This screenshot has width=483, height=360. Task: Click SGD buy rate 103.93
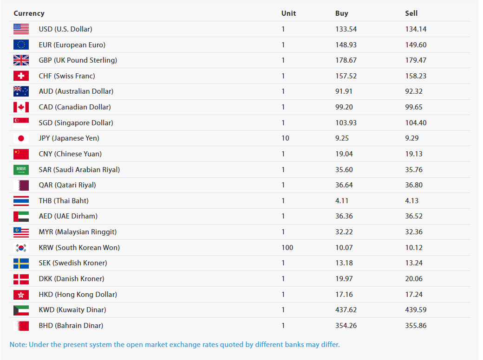[346, 123]
